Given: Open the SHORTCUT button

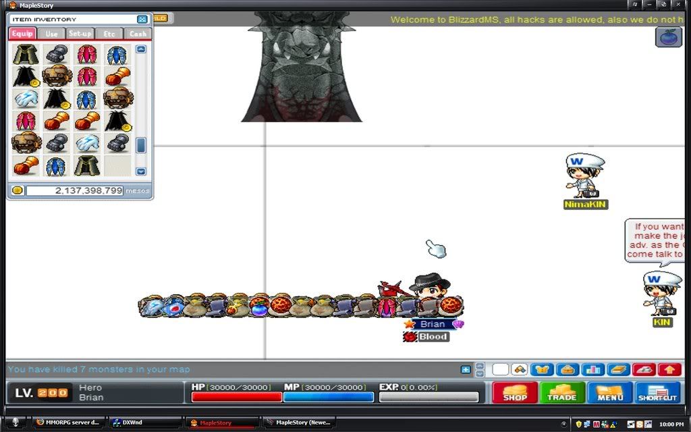Looking at the screenshot, I should 658,392.
